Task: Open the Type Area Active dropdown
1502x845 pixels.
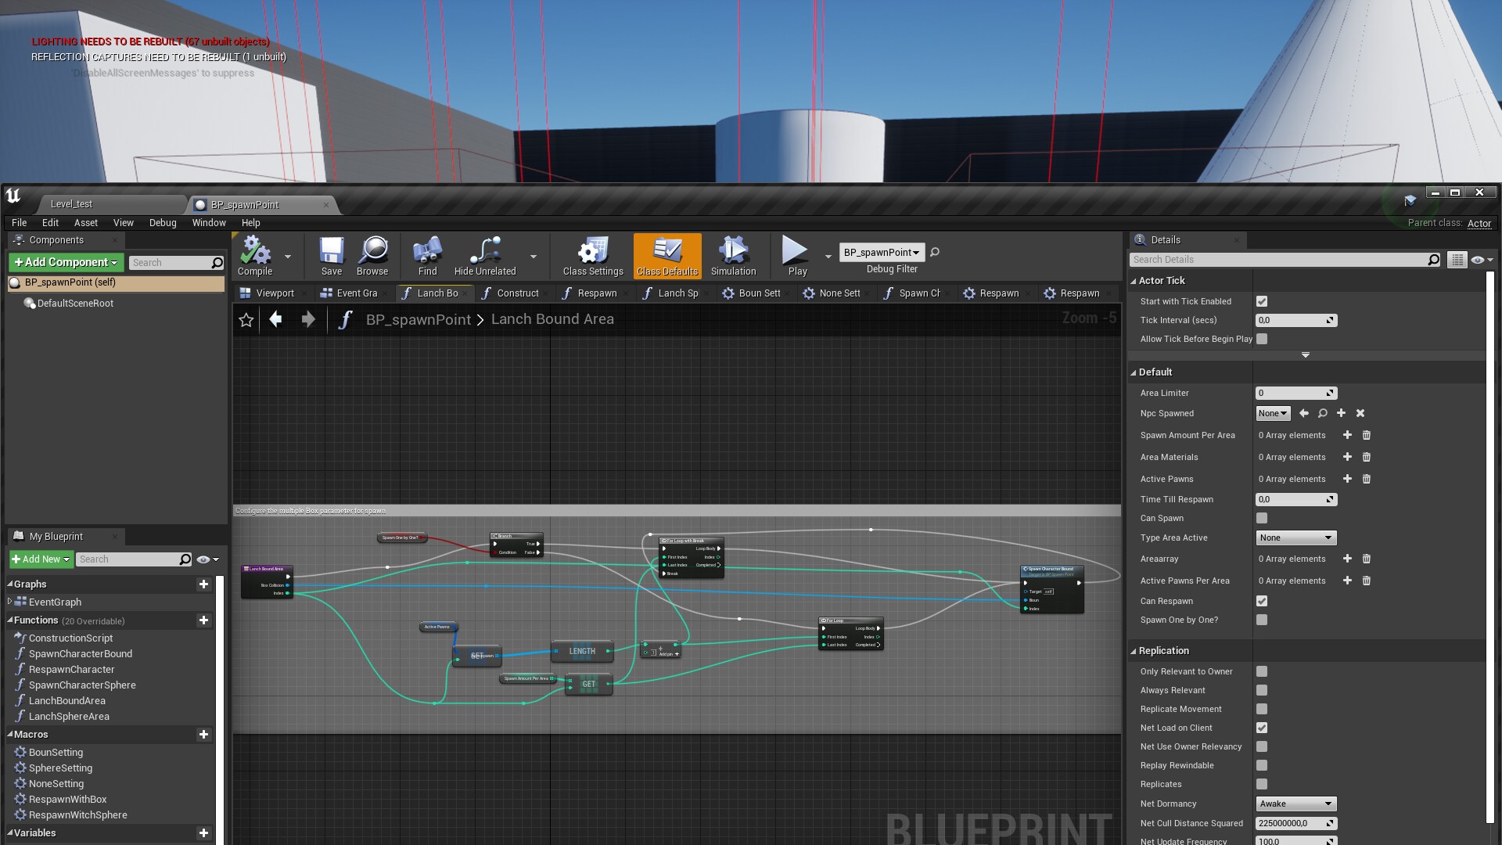Action: [1295, 538]
